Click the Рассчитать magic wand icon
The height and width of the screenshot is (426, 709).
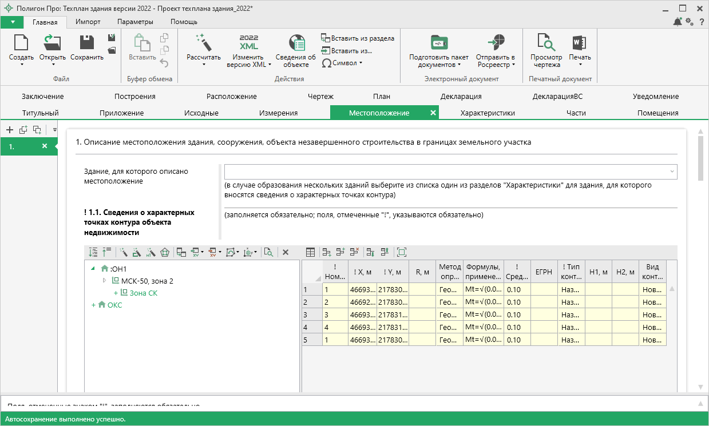[203, 43]
